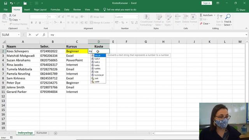Confirm the formula with the checkmark icon
This screenshot has height=140, width=249.
pyautogui.click(x=37, y=35)
